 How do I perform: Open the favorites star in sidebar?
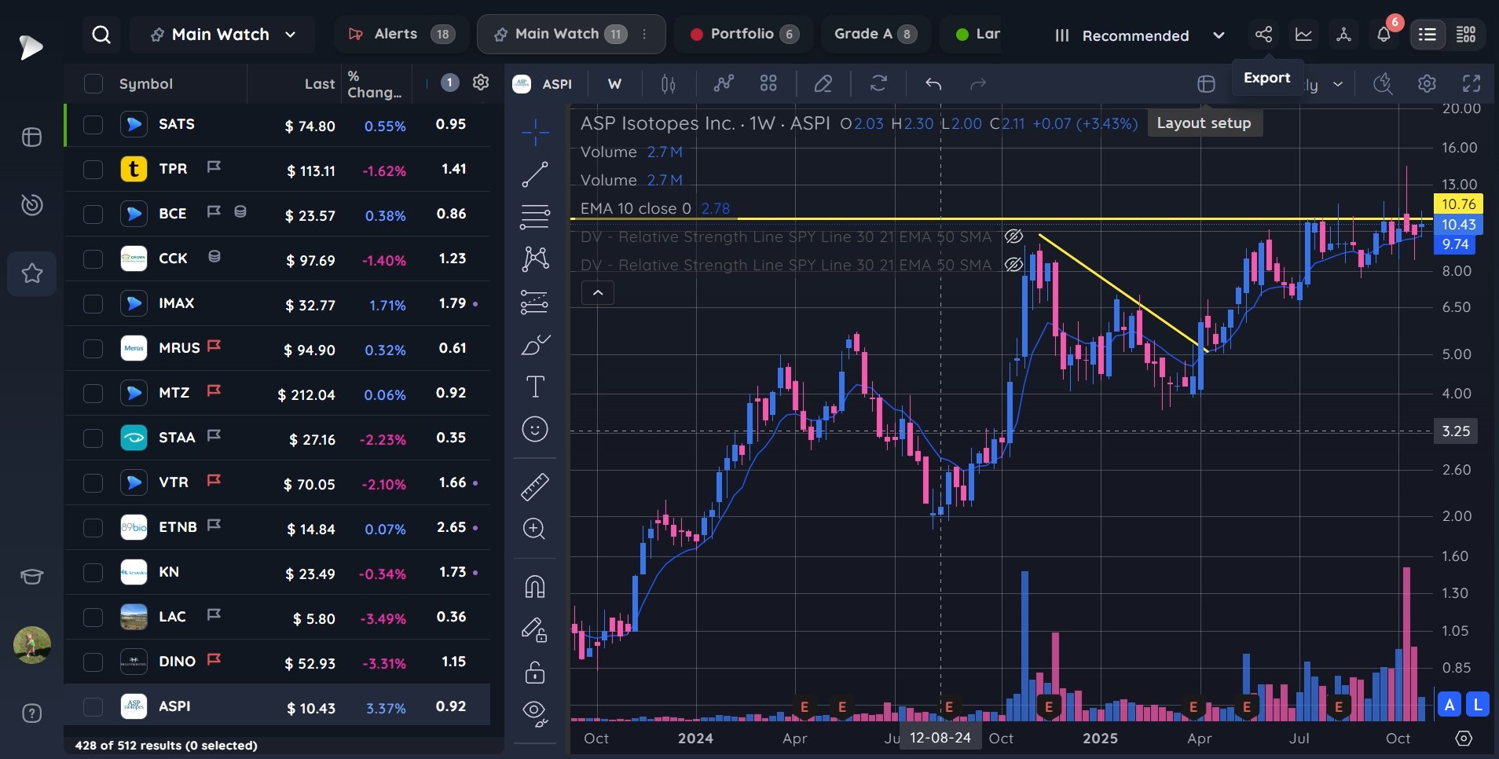pos(32,273)
